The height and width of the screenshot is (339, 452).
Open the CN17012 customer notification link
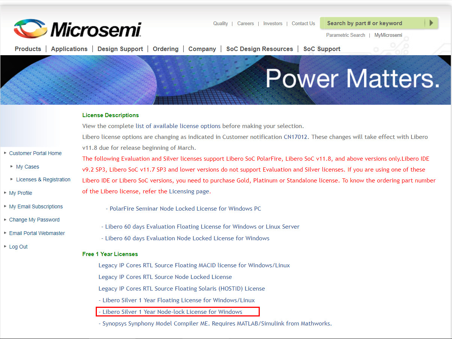pyautogui.click(x=296, y=137)
